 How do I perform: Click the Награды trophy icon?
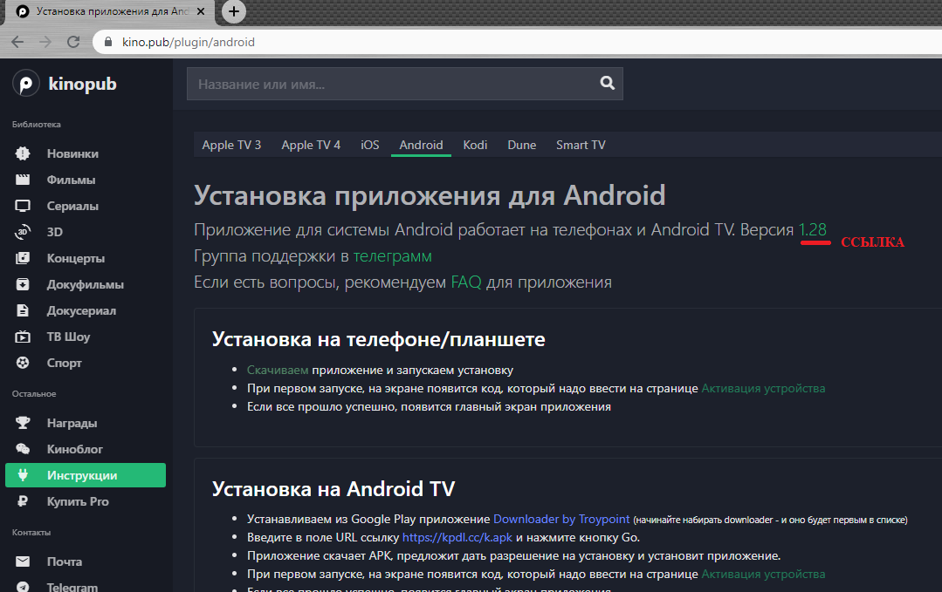[x=23, y=423]
